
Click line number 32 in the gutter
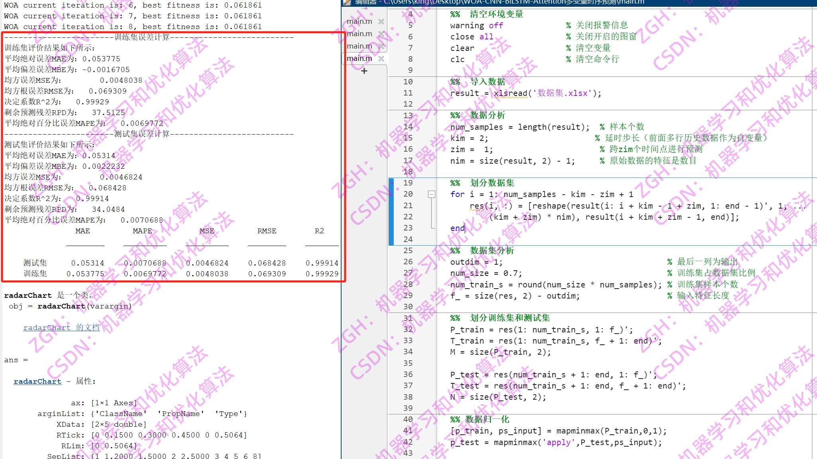click(x=408, y=329)
